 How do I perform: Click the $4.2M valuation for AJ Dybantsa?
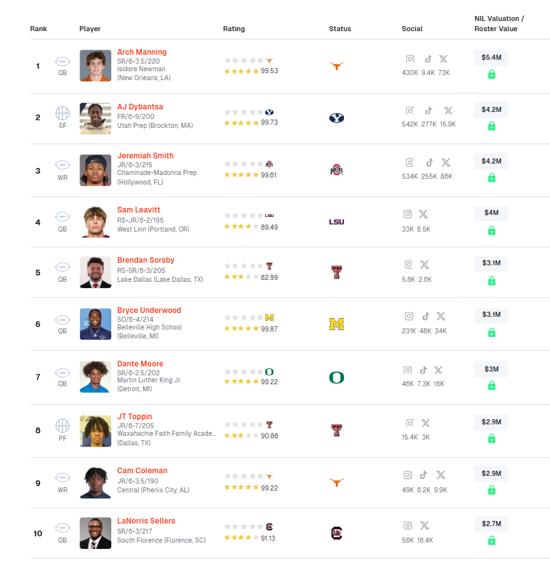click(x=491, y=109)
